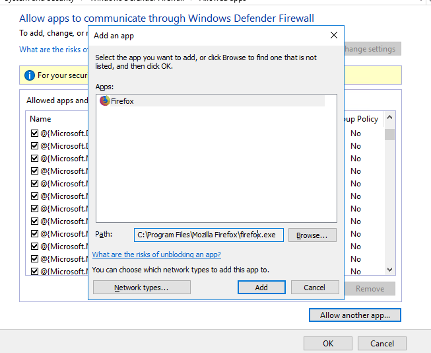Open link about risks of unblocking an app
This screenshot has width=431, height=353.
(156, 255)
